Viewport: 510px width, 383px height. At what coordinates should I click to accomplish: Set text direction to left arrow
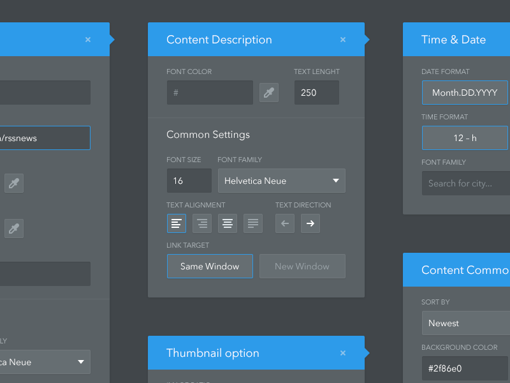tap(285, 223)
